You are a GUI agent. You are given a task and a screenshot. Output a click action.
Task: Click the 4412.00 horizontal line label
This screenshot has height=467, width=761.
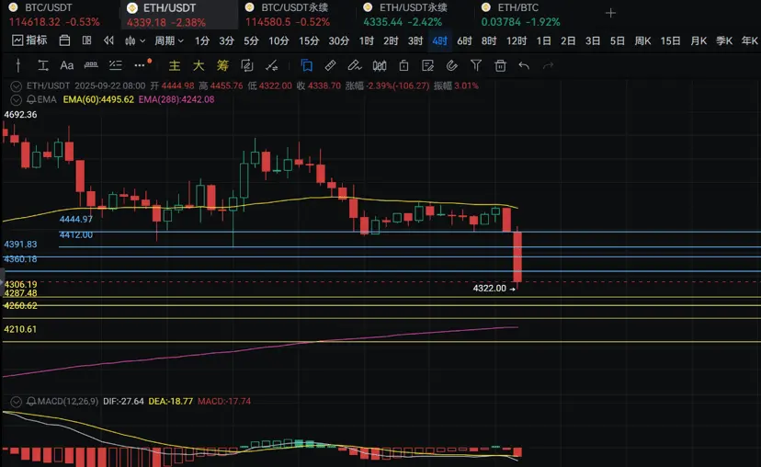75,235
